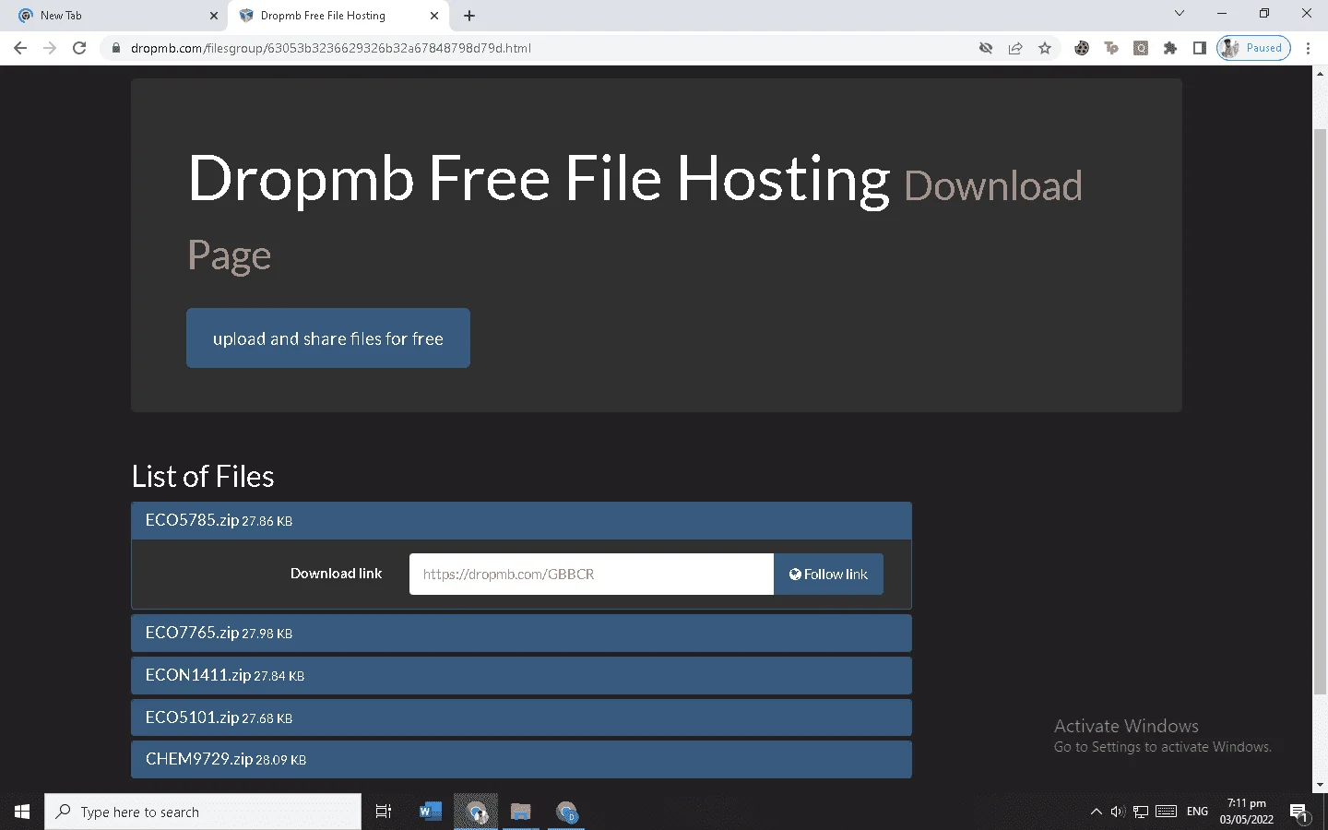Screen dimensions: 1328x830
Task: Collapse the ECO5785.zip file row
Action: [521, 521]
